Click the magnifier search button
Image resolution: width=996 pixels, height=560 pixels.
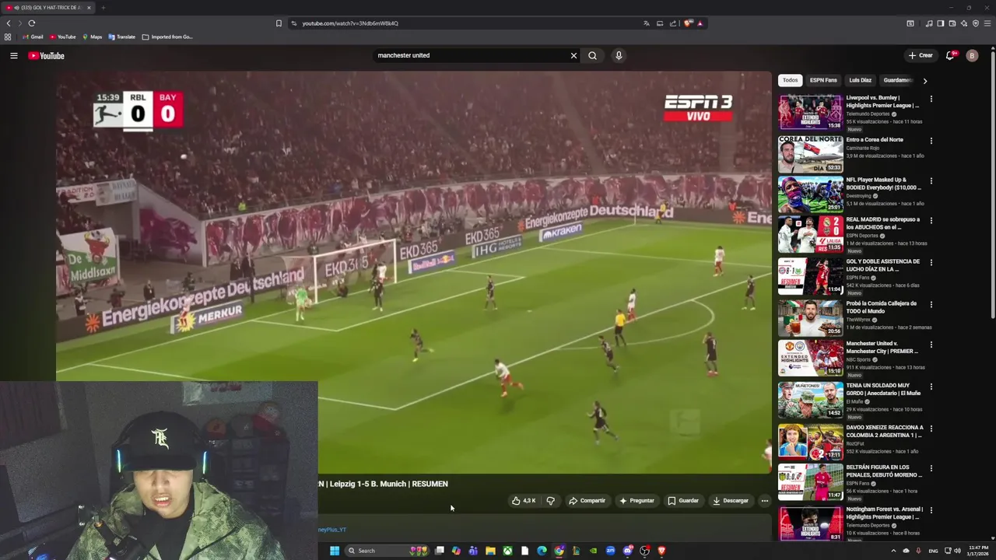pyautogui.click(x=592, y=55)
